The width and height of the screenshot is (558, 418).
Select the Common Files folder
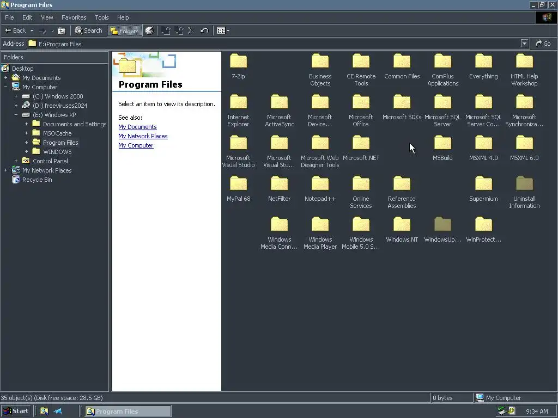402,66
